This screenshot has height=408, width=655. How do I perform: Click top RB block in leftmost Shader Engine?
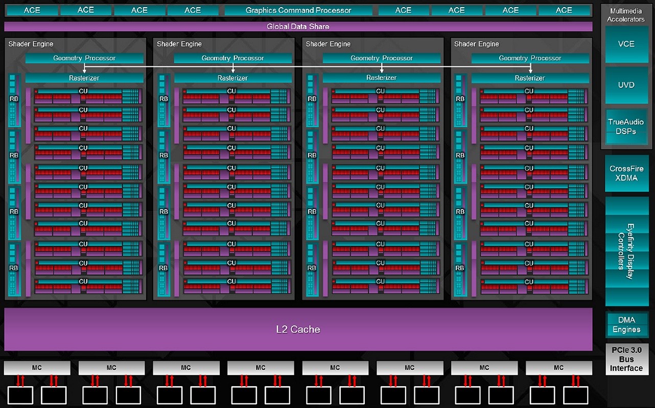click(x=15, y=100)
